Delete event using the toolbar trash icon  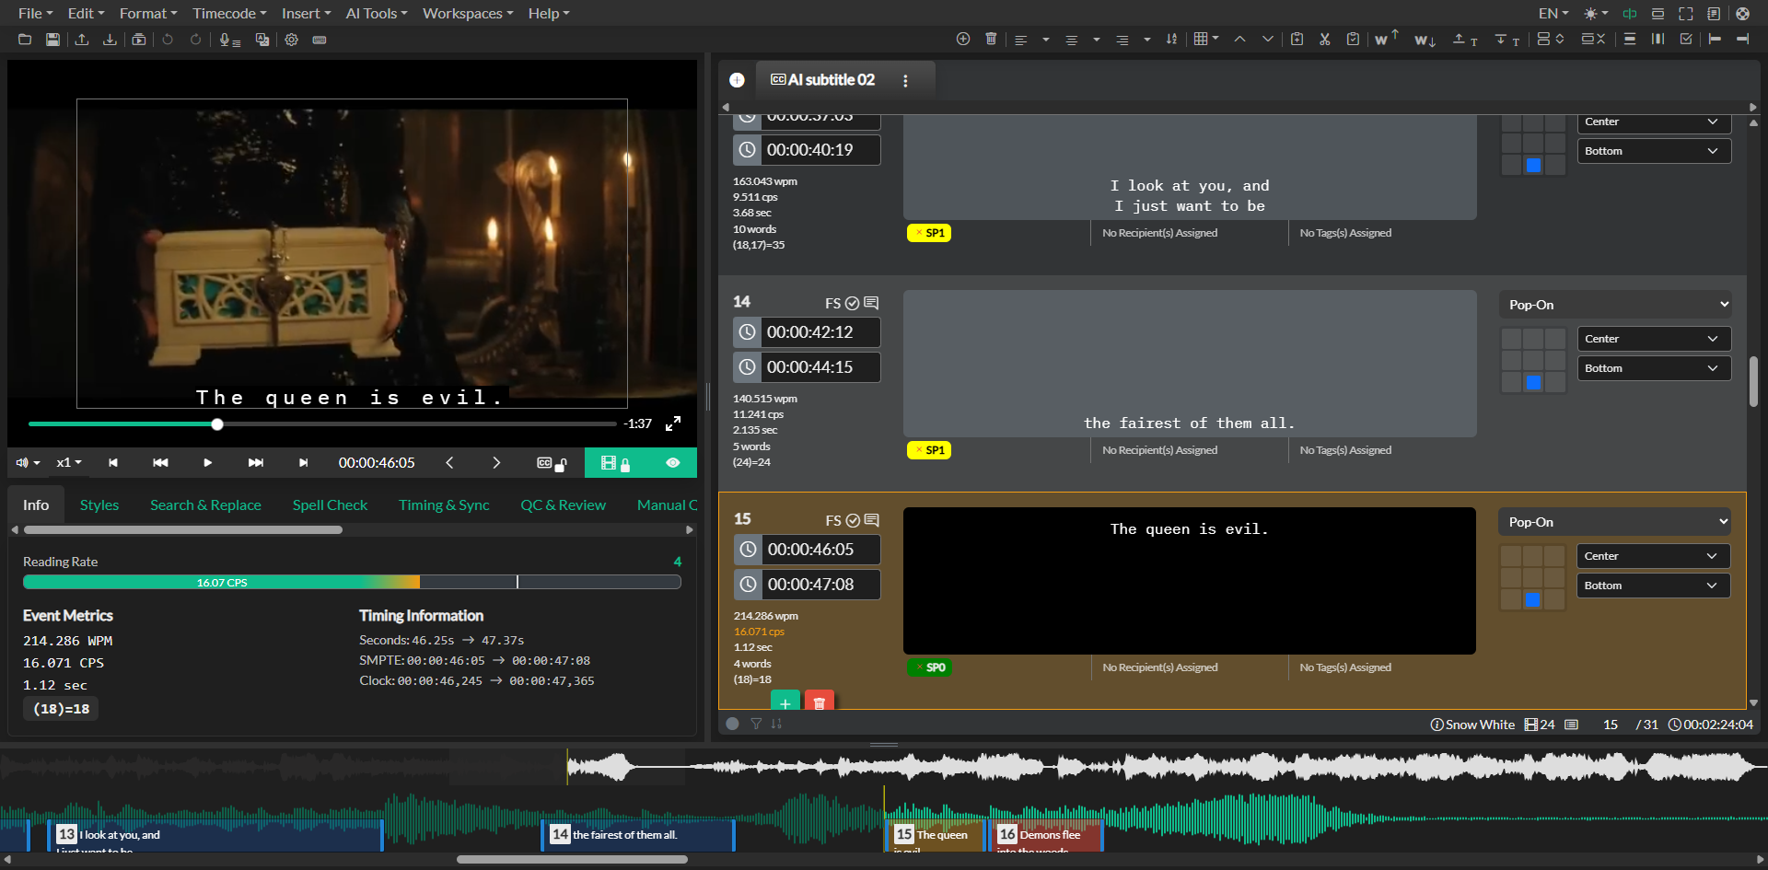991,39
